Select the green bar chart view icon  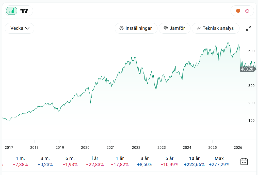pyautogui.click(x=12, y=11)
